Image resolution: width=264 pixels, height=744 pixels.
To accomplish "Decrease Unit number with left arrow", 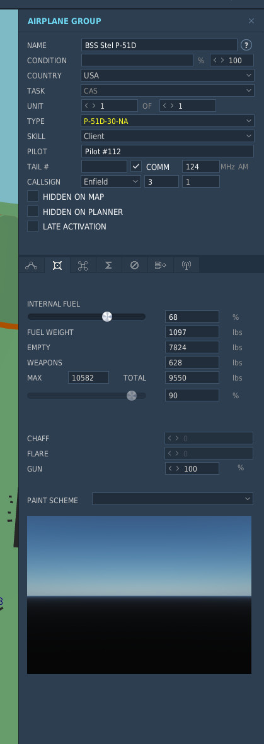I will (x=86, y=106).
